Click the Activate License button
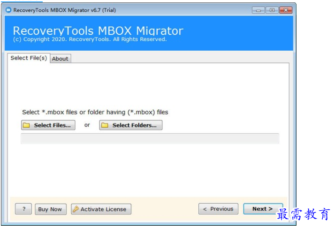Image resolution: width=334 pixels, height=229 pixels. (101, 209)
